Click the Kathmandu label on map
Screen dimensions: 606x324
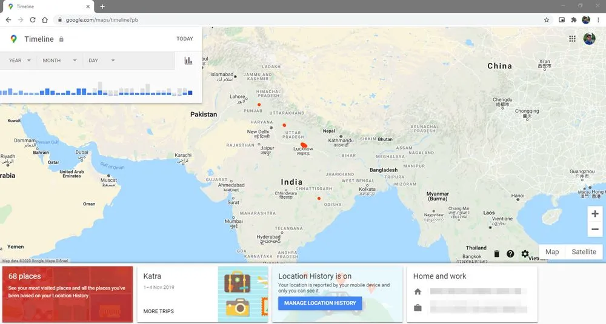click(341, 142)
